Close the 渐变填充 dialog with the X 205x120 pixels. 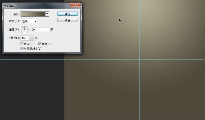tap(76, 5)
